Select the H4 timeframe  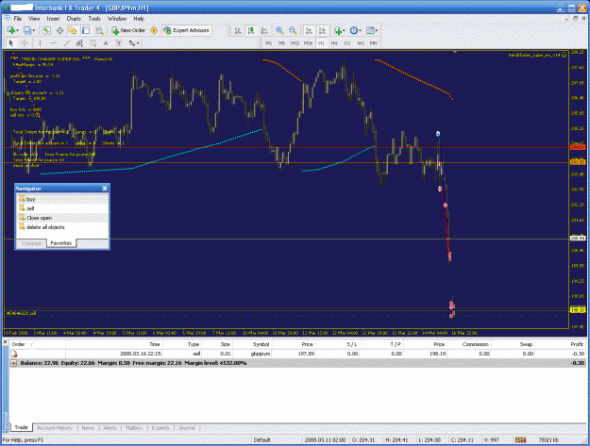334,43
